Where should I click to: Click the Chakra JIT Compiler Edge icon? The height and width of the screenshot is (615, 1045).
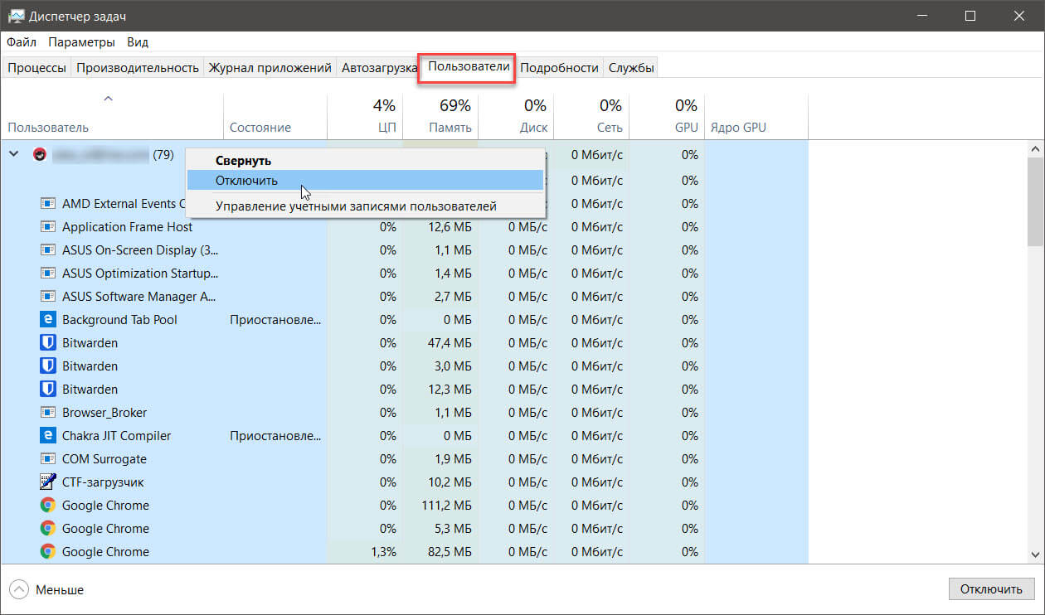pyautogui.click(x=48, y=435)
